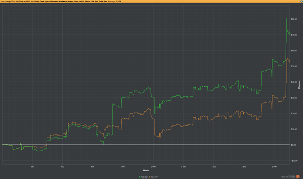Click the Hands axis title
Image resolution: width=303 pixels, height=179 pixels.
(146, 170)
